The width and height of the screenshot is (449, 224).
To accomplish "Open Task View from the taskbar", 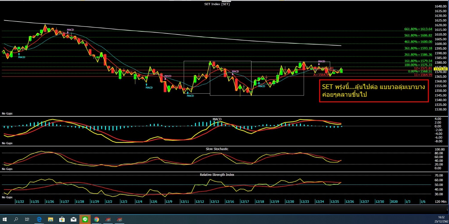I will click(27, 219).
